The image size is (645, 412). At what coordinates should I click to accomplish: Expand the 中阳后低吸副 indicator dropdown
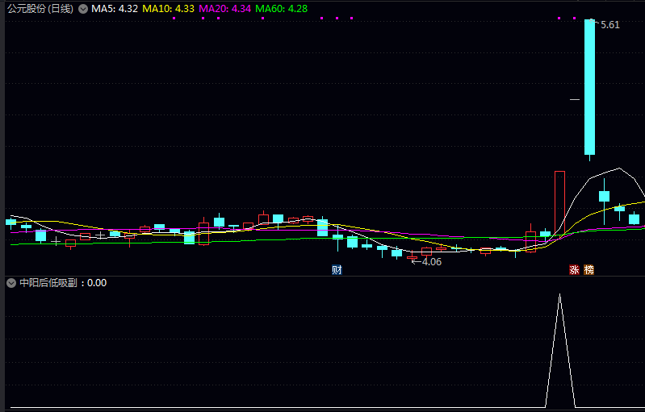coord(11,283)
